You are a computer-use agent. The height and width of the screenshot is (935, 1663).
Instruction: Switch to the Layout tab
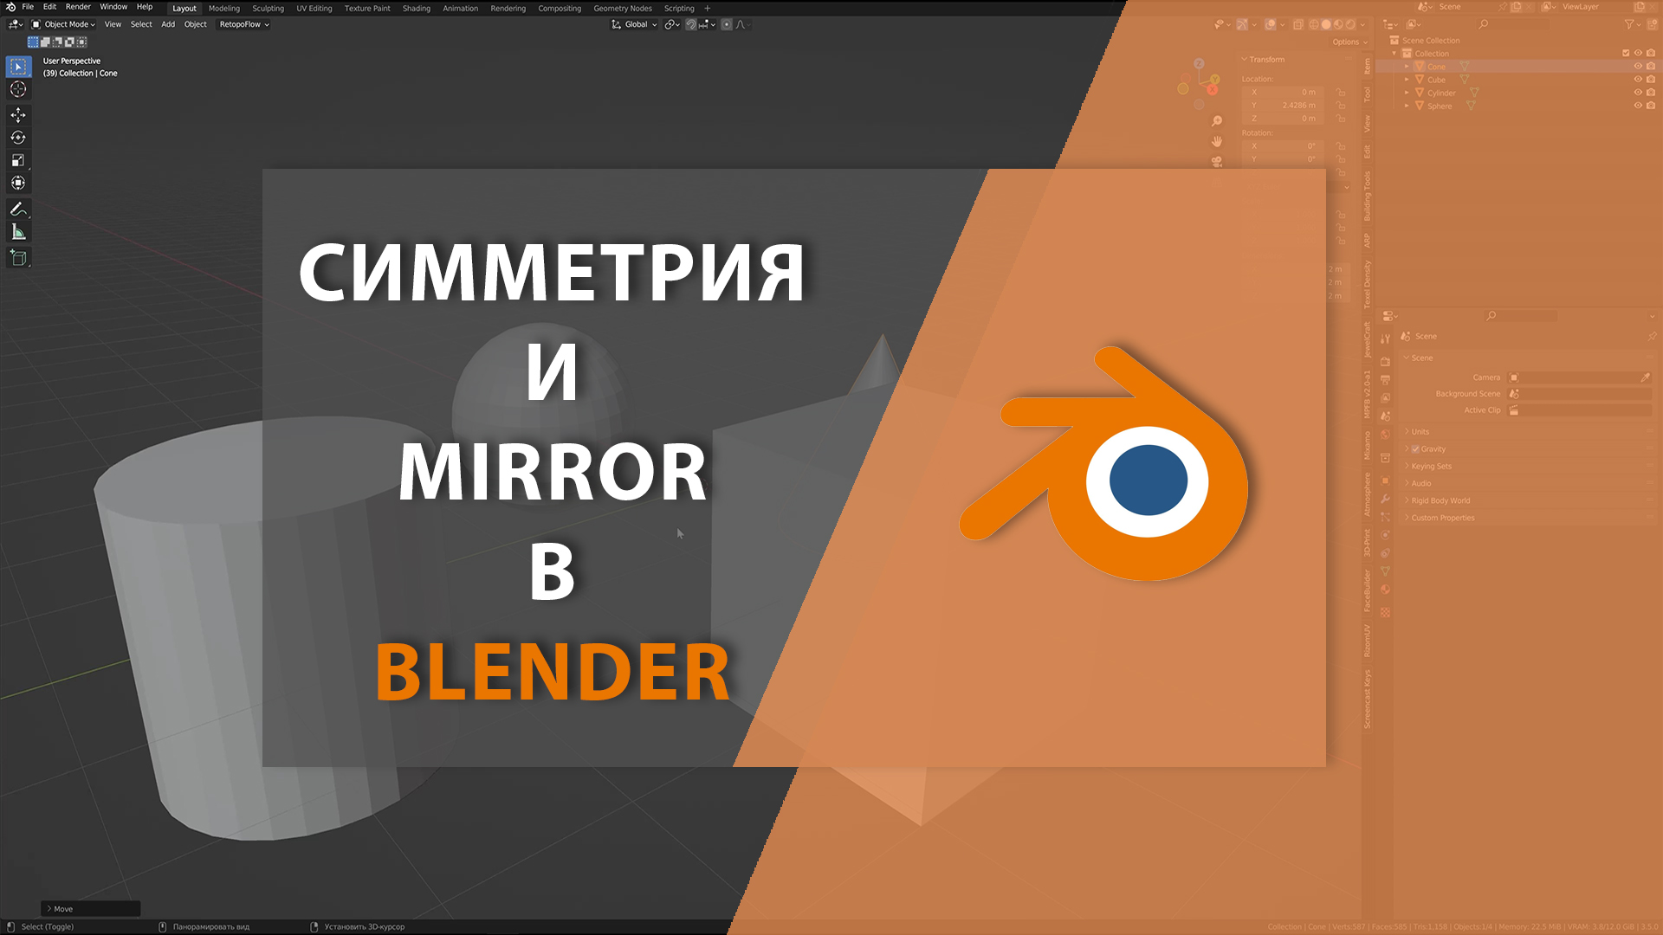pos(182,8)
